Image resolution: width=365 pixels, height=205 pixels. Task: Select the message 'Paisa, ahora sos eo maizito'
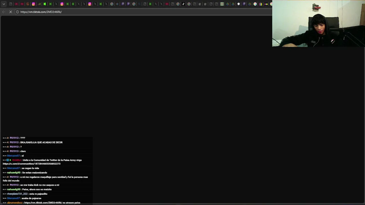click(x=37, y=189)
